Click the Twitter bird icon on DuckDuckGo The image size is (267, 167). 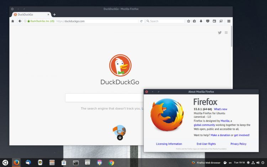(x=220, y=32)
